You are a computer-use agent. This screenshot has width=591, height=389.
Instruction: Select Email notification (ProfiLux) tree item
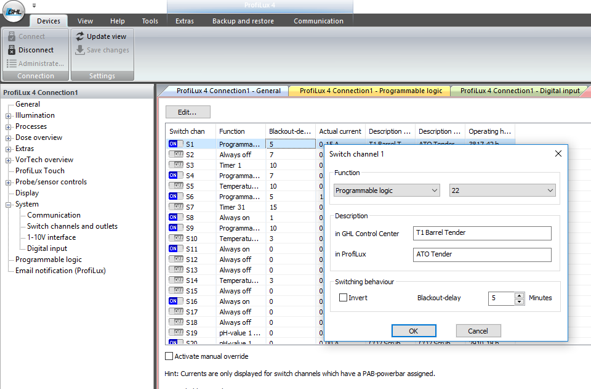[x=61, y=271]
